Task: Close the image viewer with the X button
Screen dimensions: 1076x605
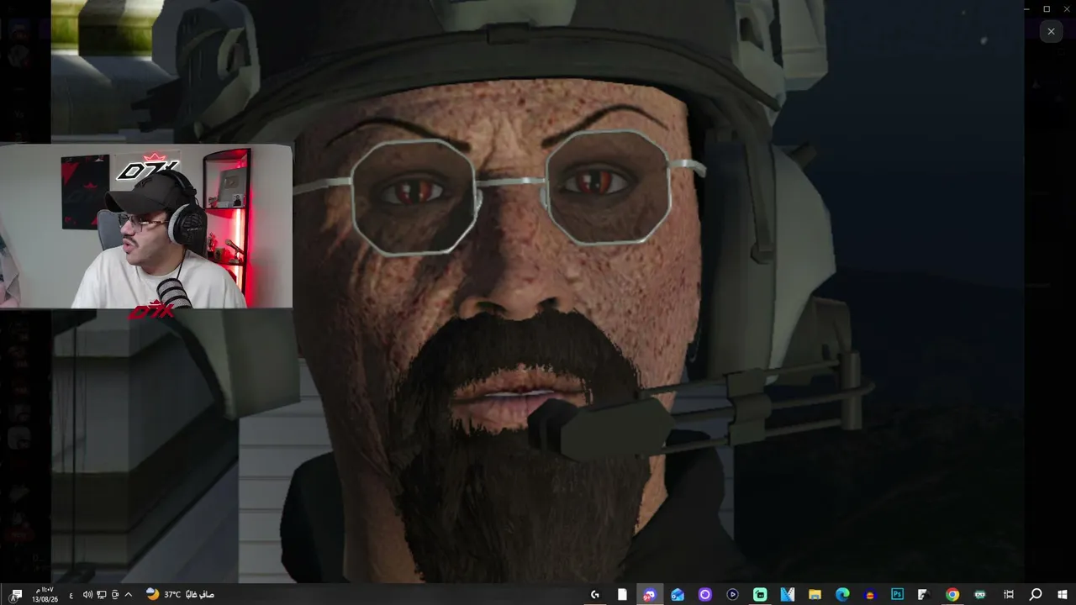Action: [x=1051, y=31]
